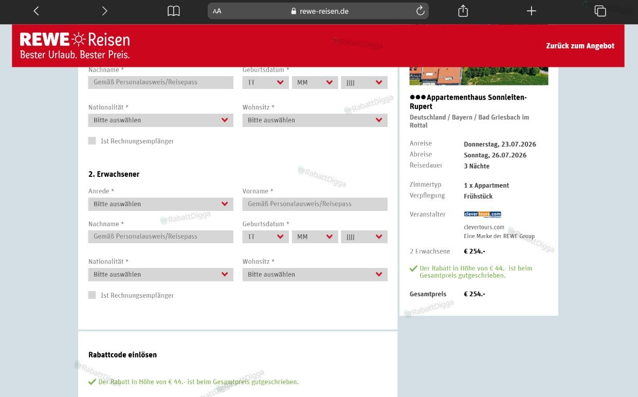
Task: Open MM month dropdown for 2. Erwachsener
Action: [315, 237]
